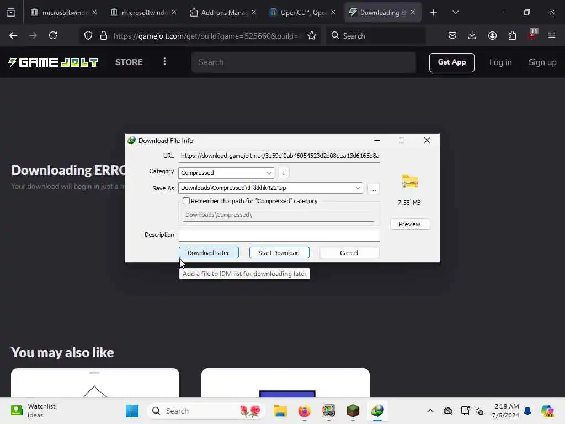Screen dimensions: 565x424
Task: Open Firefox hamburger application menu
Action: [x=552, y=35]
